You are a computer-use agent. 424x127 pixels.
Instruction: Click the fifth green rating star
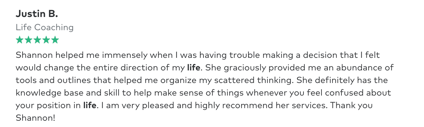pyautogui.click(x=55, y=40)
